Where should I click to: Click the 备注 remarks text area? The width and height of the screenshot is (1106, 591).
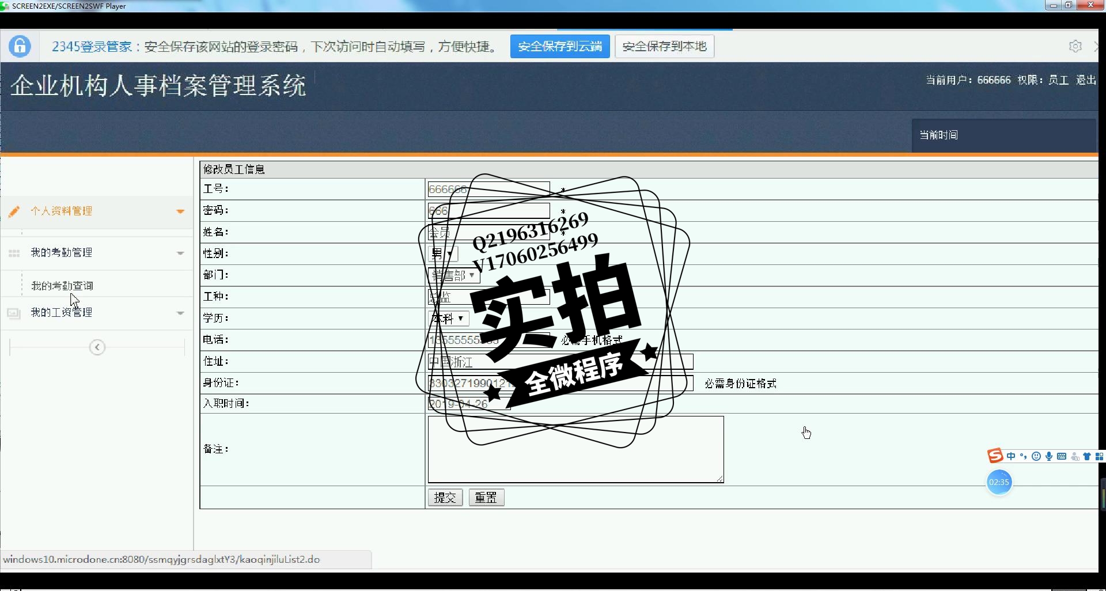pyautogui.click(x=575, y=449)
